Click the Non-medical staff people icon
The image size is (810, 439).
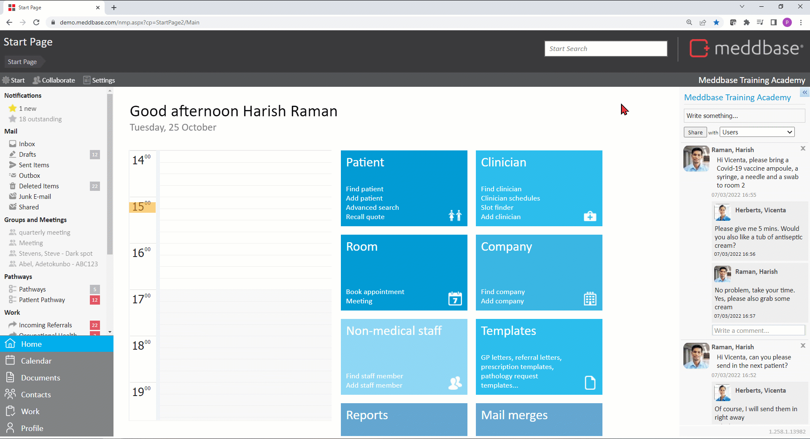[x=455, y=383]
